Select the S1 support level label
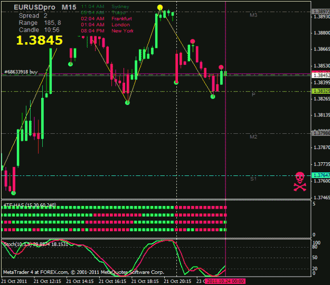Screen dimensions: 330x285 tap(253, 179)
